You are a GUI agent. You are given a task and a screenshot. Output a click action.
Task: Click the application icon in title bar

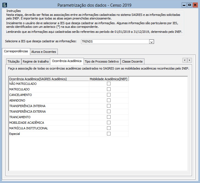click(x=4, y=5)
